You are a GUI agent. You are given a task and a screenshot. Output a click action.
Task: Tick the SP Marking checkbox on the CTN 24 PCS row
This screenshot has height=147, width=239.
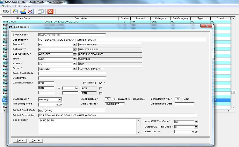click(101, 88)
